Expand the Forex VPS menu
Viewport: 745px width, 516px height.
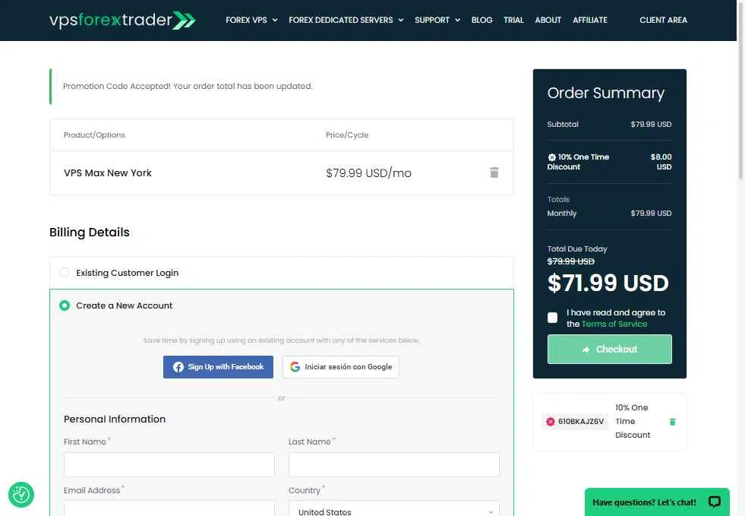tap(251, 20)
